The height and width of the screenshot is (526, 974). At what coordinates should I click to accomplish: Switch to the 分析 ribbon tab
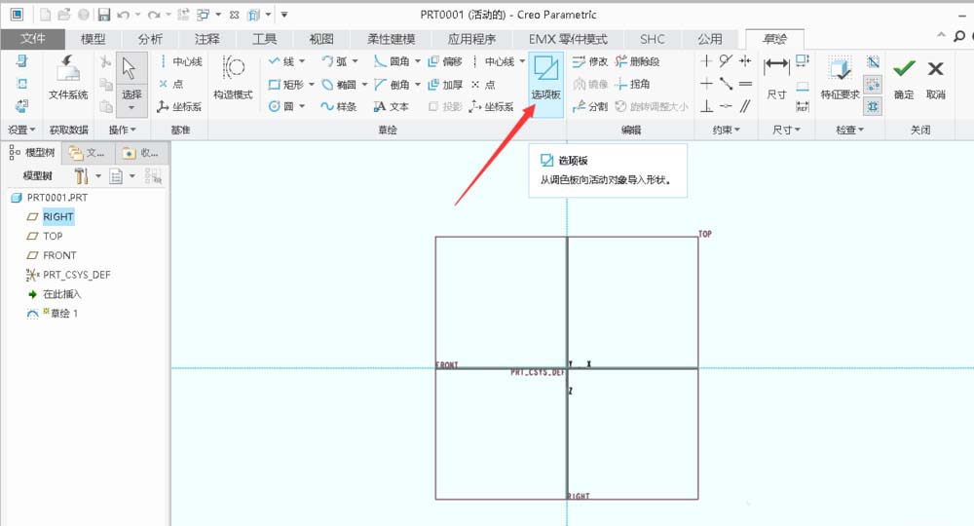click(150, 39)
